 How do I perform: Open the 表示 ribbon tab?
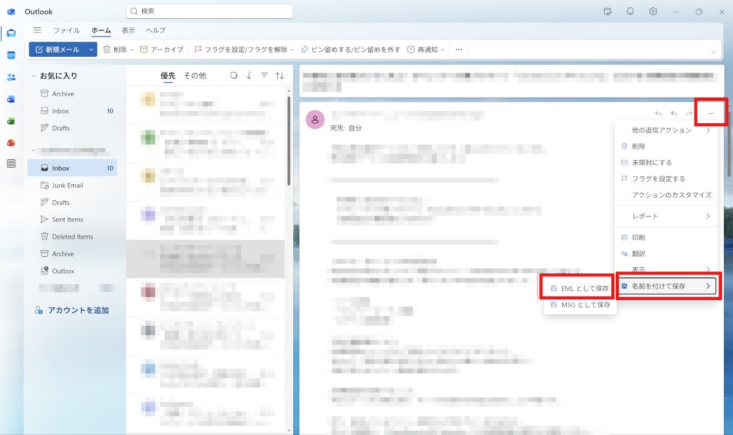click(x=128, y=30)
